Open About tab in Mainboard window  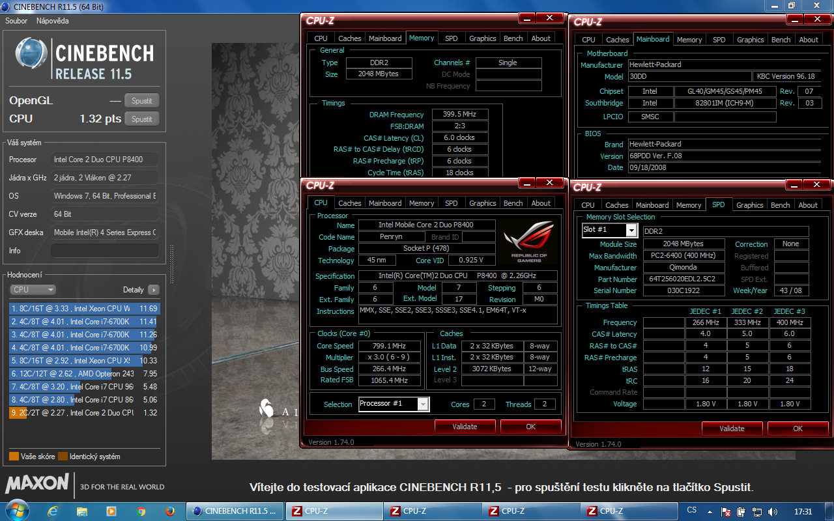(809, 40)
